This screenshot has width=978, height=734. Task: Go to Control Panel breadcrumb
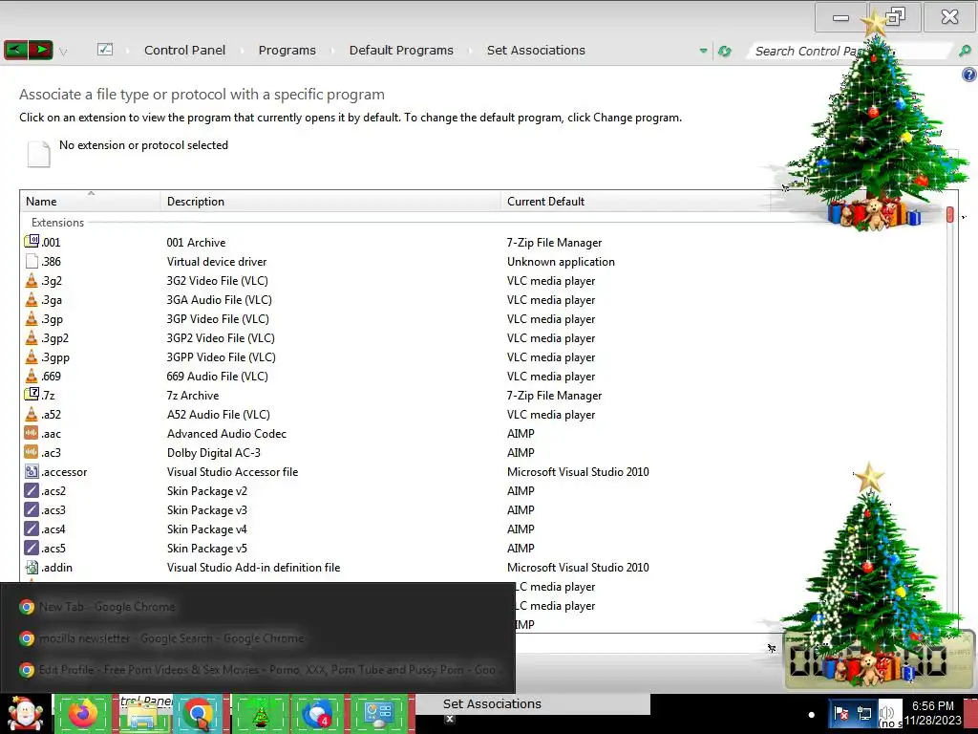pos(184,51)
